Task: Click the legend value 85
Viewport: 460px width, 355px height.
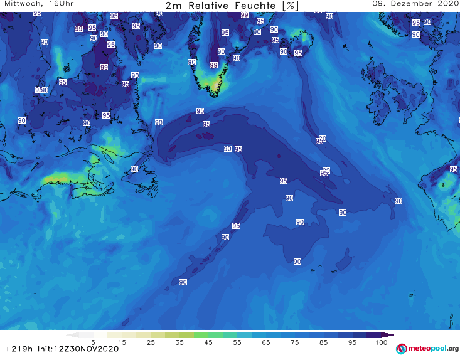Action: tap(323, 342)
